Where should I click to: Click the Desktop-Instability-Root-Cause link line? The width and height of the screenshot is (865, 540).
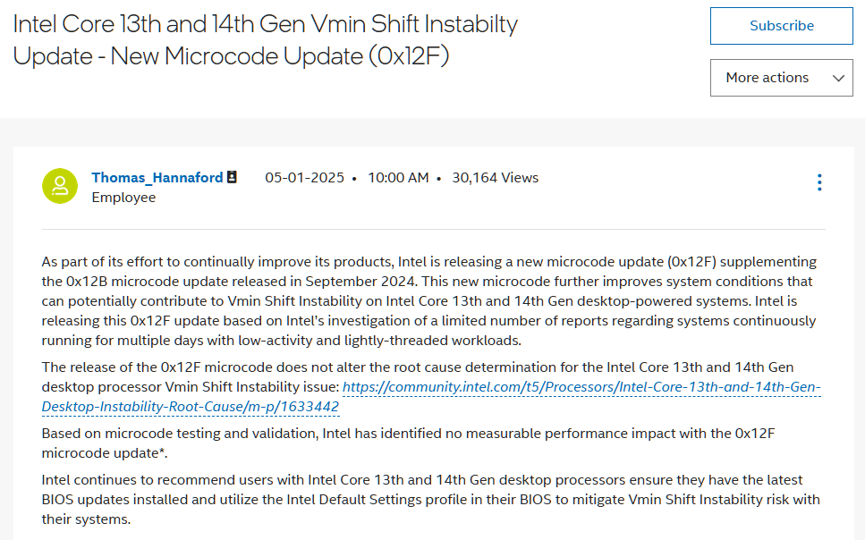coord(191,407)
